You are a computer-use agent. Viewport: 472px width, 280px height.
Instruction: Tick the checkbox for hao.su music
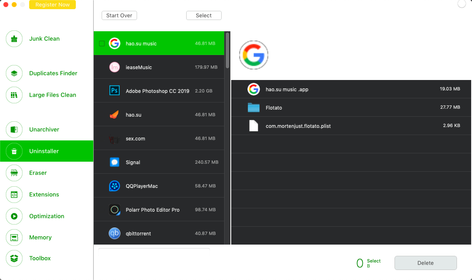pyautogui.click(x=102, y=44)
